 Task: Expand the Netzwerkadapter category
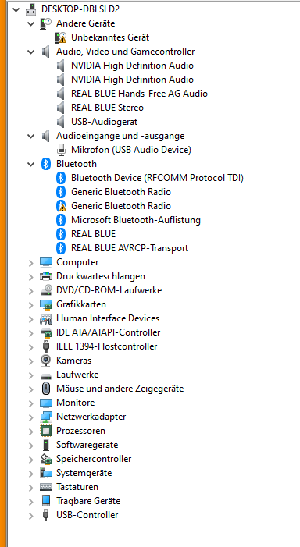[31, 417]
